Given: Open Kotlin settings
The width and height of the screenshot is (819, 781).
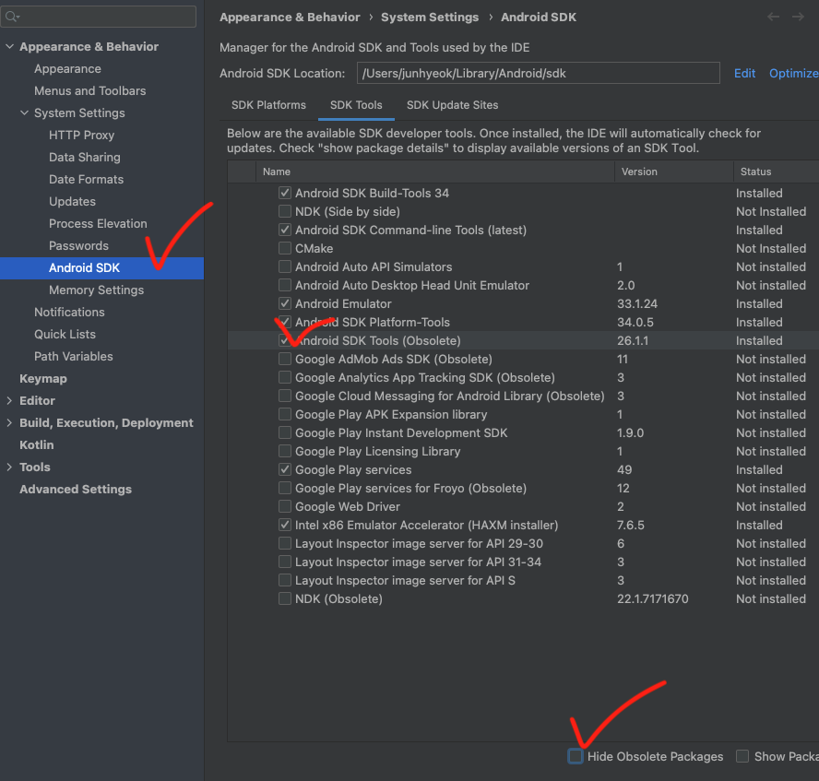Looking at the screenshot, I should point(37,444).
